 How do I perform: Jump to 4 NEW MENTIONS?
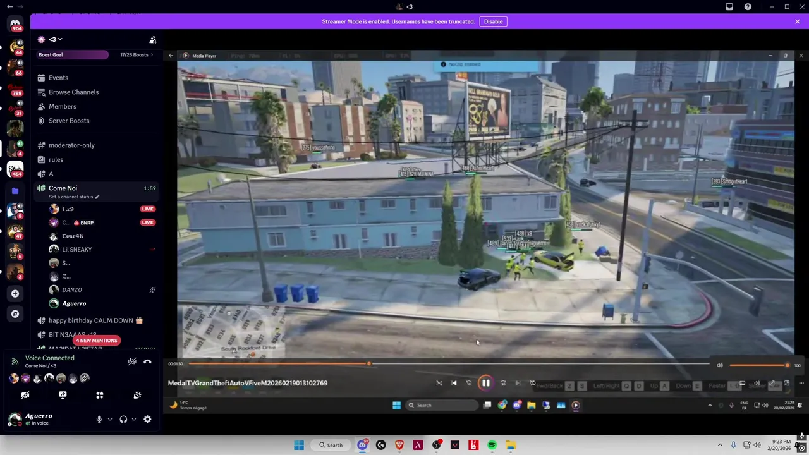click(96, 341)
